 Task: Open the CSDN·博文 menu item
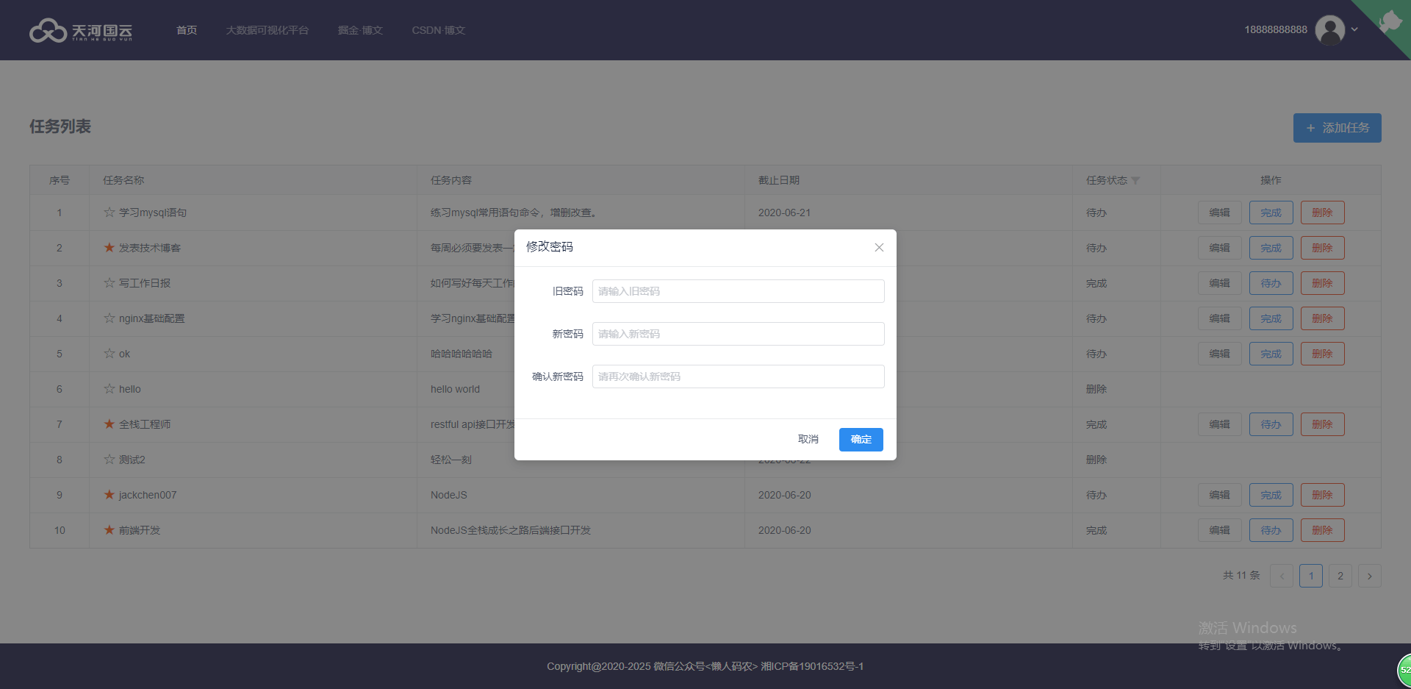coord(439,30)
